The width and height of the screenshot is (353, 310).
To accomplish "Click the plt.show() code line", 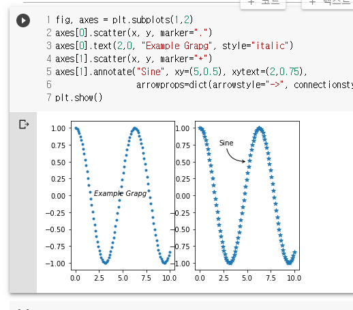I will 79,98.
